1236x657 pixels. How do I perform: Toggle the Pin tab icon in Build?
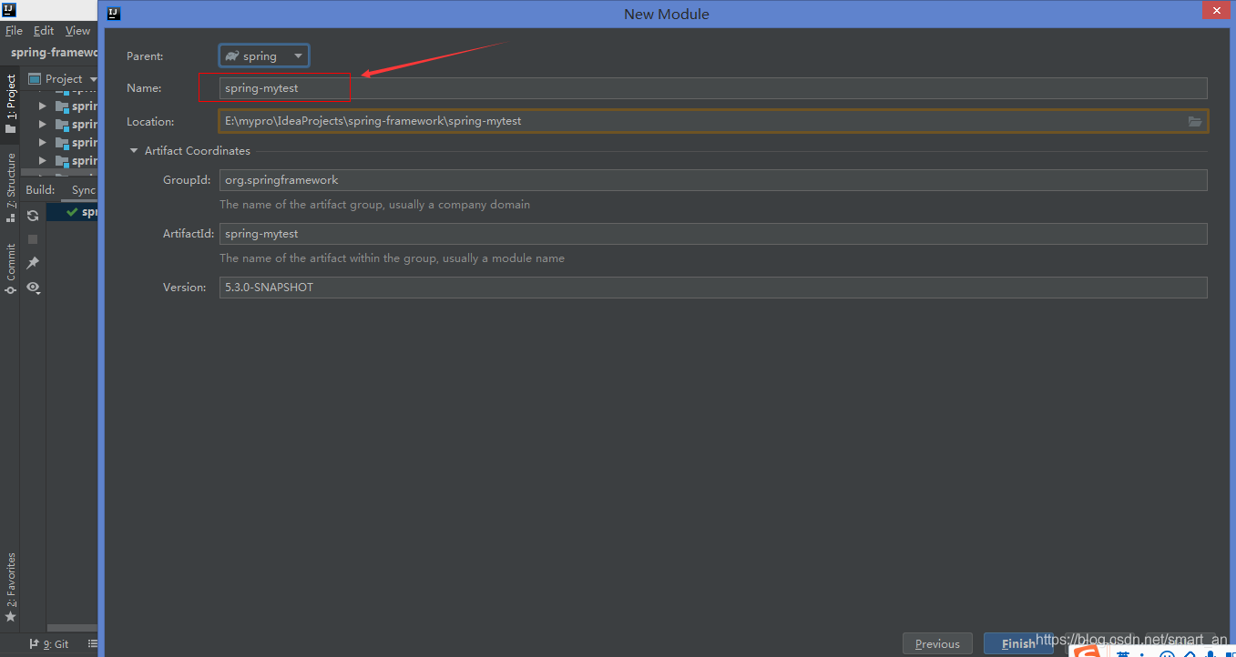33,263
